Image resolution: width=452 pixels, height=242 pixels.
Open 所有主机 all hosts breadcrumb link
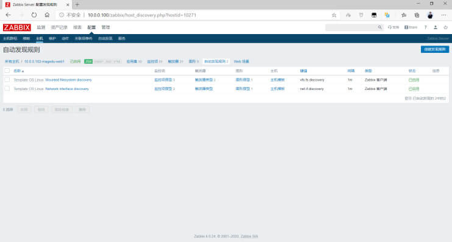(12, 61)
